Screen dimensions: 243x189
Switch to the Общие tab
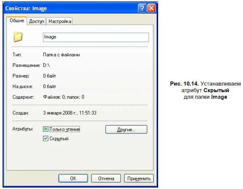click(x=17, y=21)
